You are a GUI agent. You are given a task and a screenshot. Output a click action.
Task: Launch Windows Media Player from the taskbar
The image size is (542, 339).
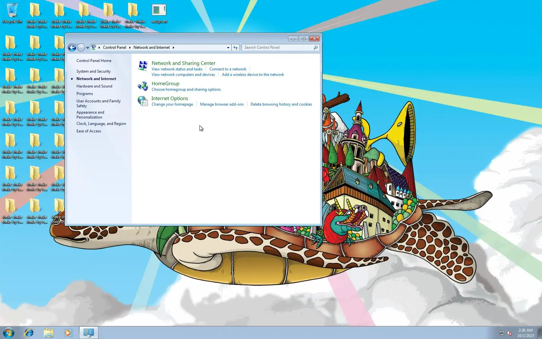click(x=68, y=333)
